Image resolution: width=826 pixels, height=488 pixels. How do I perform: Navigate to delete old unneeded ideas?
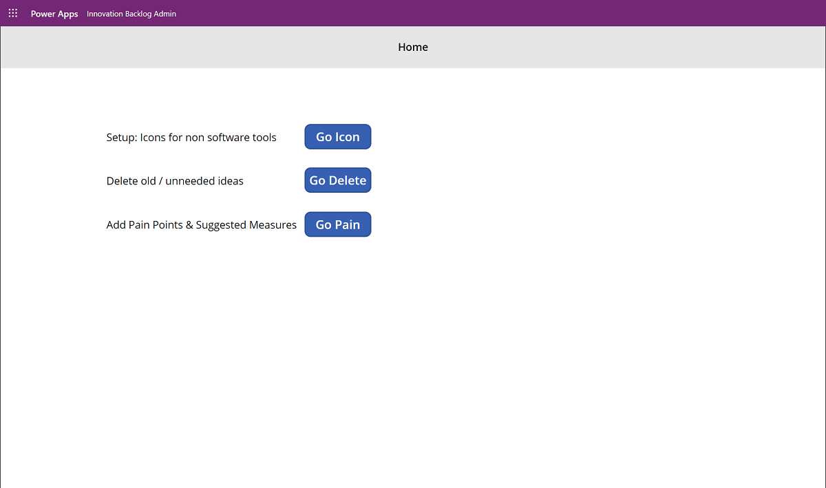[x=337, y=180]
